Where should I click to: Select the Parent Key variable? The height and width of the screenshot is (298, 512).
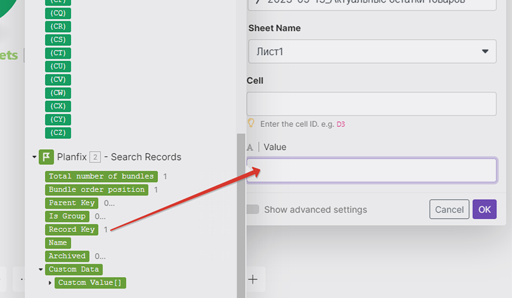coord(72,203)
